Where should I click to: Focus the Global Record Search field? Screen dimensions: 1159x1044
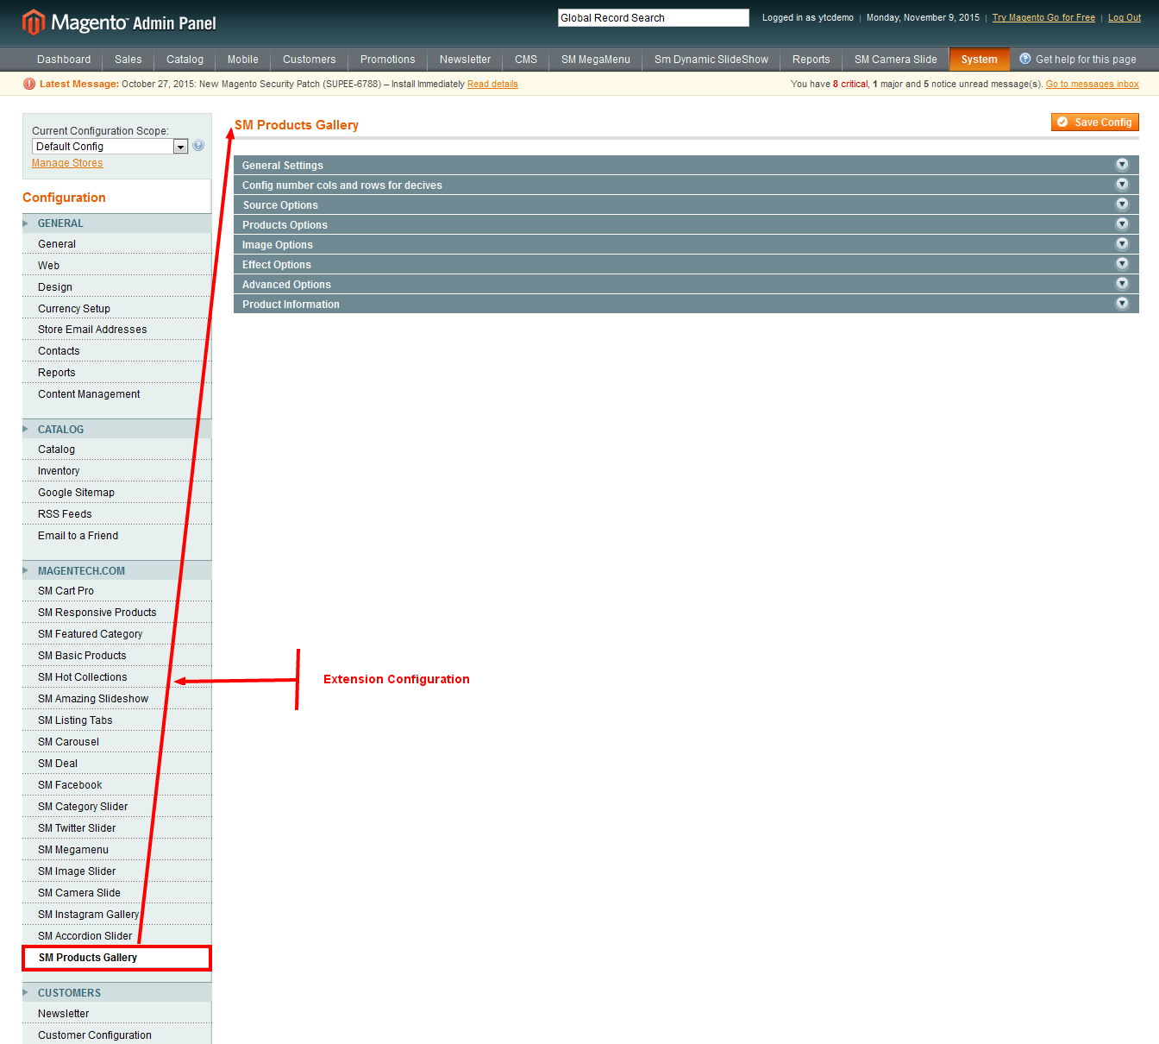(x=654, y=18)
